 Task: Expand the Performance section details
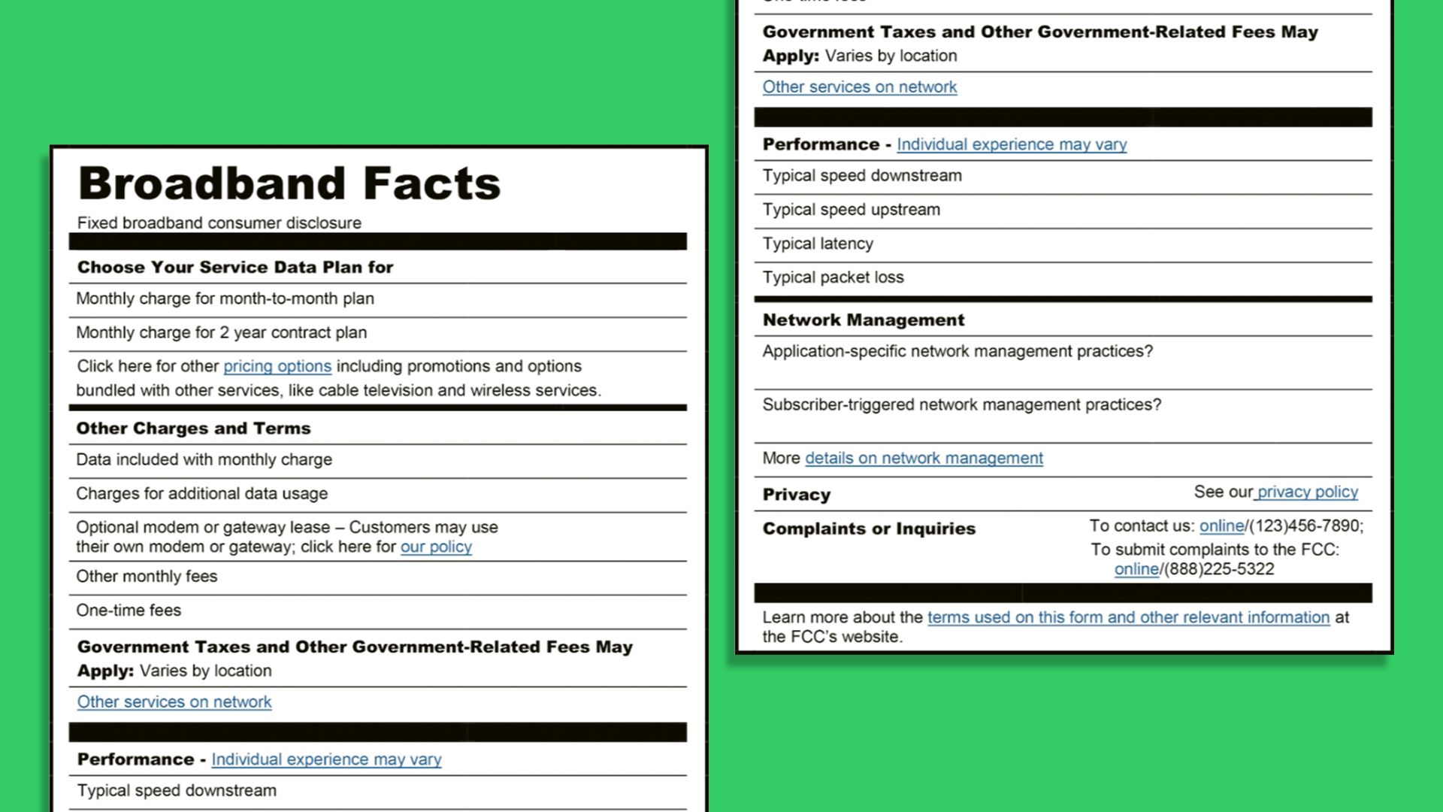click(x=1011, y=144)
